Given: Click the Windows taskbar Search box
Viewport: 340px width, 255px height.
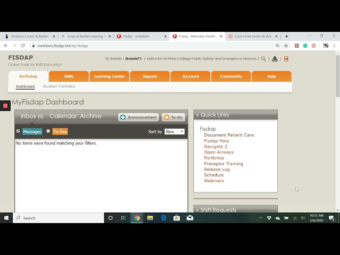Looking at the screenshot, I should (58, 218).
